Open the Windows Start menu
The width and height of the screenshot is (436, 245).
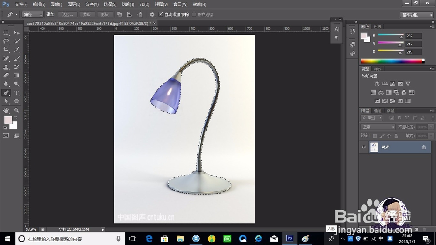[x=7, y=238]
